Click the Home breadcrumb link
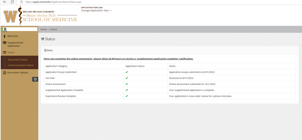302x140 pixels. click(44, 29)
